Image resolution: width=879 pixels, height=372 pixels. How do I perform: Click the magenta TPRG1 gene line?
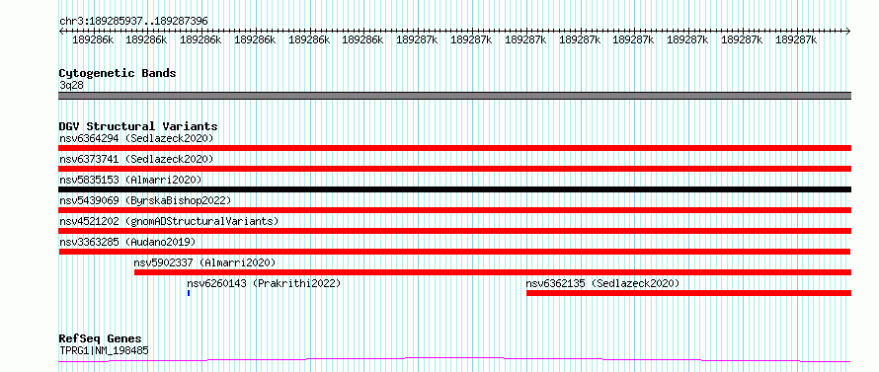[454, 360]
